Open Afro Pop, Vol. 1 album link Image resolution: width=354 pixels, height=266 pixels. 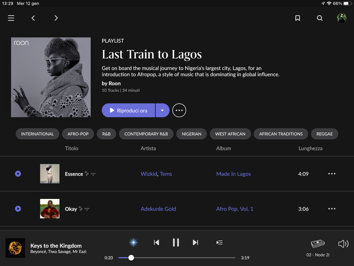coord(235,209)
